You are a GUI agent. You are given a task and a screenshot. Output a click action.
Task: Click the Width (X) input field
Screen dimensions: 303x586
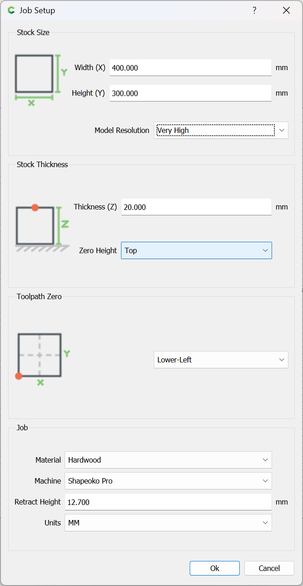pyautogui.click(x=191, y=68)
